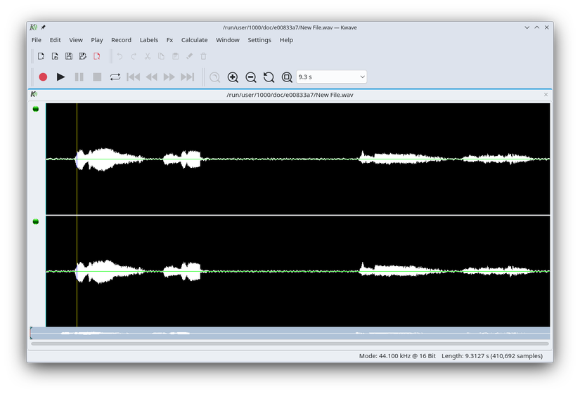This screenshot has width=580, height=394.
Task: Save the file via toolbar icon
Action: click(69, 56)
